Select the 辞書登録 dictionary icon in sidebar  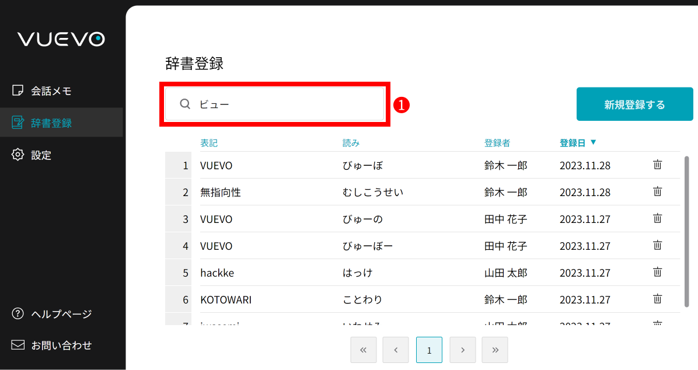point(18,122)
